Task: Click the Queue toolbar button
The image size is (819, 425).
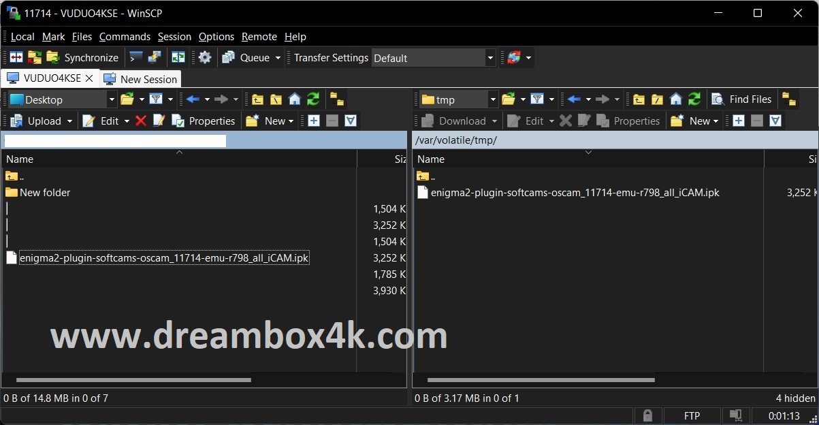Action: [246, 58]
